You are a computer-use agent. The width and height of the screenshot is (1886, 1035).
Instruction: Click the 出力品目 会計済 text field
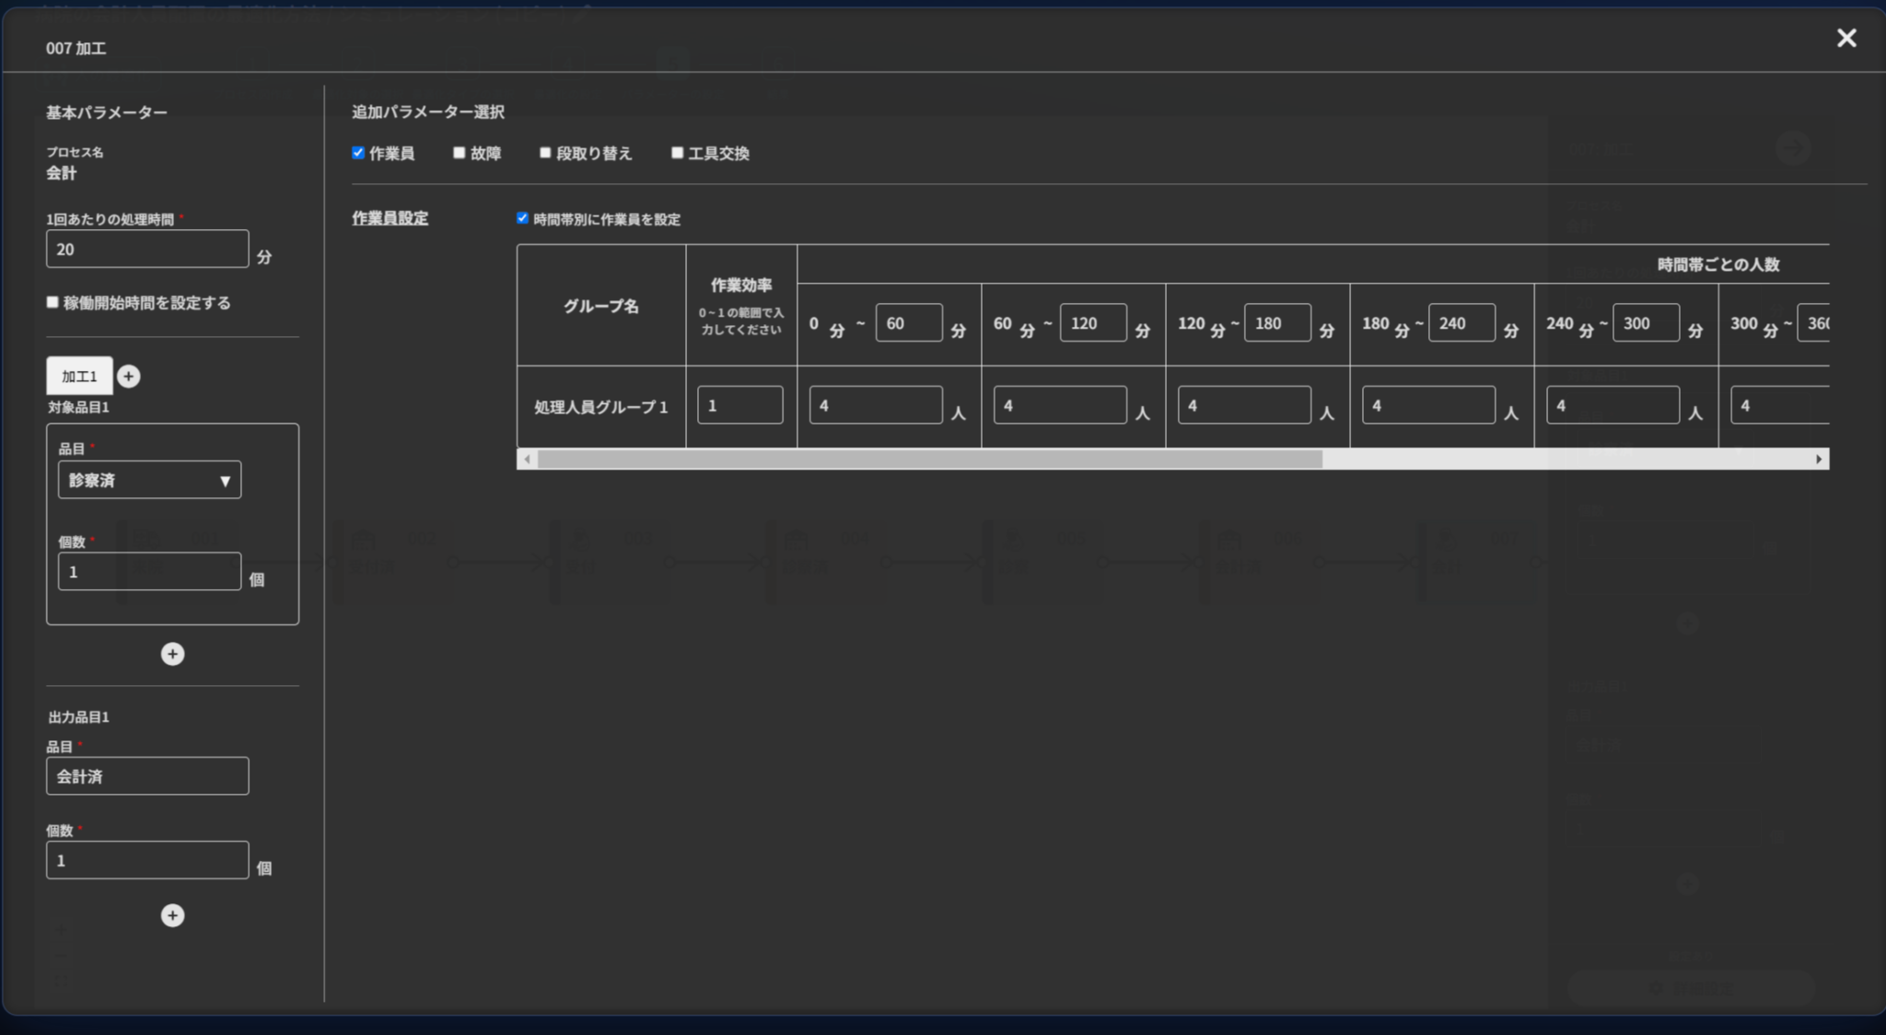147,776
